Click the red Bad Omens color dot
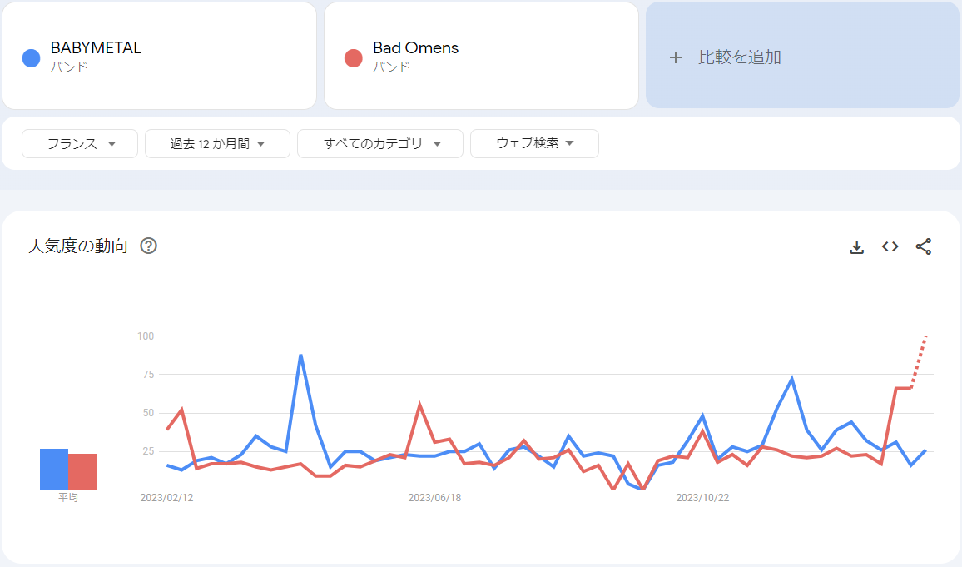This screenshot has width=962, height=567. click(x=354, y=58)
